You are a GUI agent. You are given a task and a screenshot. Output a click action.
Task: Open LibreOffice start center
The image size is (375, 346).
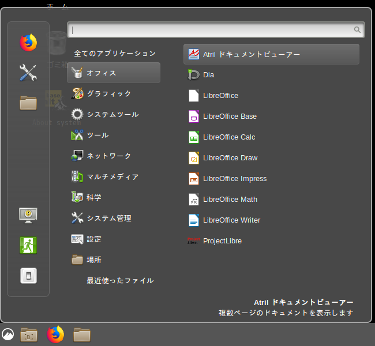(x=271, y=96)
